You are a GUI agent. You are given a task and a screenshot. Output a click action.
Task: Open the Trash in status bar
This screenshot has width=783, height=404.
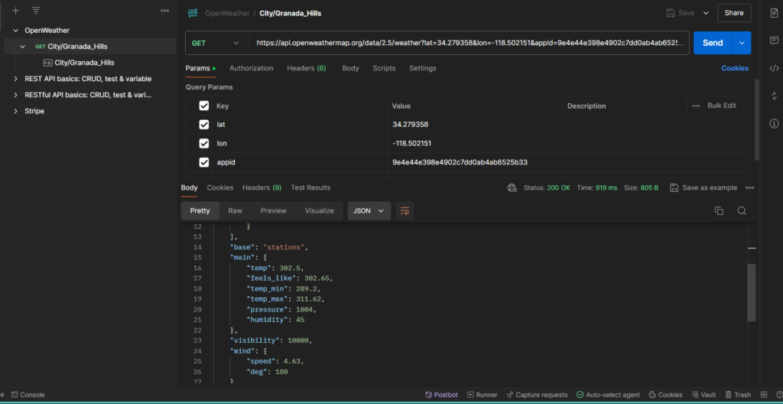coord(738,395)
